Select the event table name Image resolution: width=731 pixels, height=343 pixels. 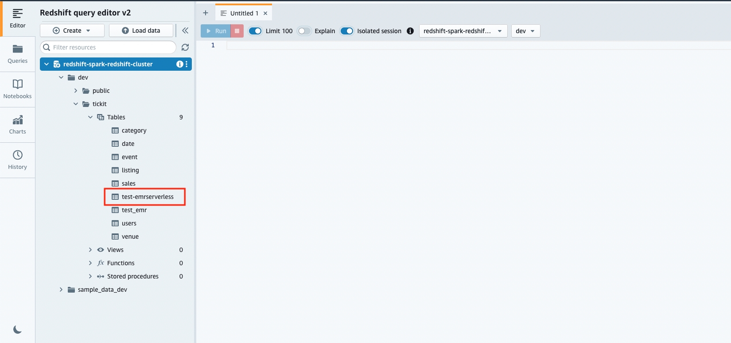click(129, 157)
